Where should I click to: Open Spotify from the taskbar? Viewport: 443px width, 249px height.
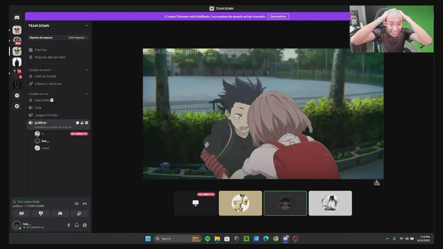pyautogui.click(x=207, y=239)
